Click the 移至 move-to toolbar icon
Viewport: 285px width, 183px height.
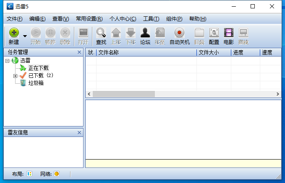[160, 36]
